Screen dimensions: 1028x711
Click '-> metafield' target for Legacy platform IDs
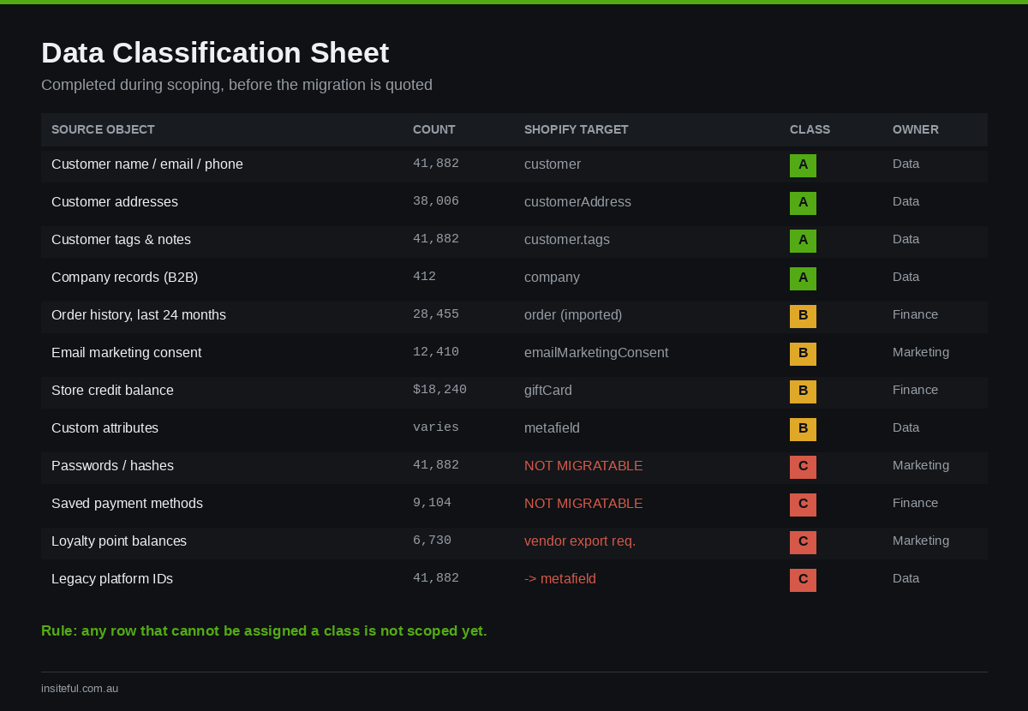[x=560, y=578]
